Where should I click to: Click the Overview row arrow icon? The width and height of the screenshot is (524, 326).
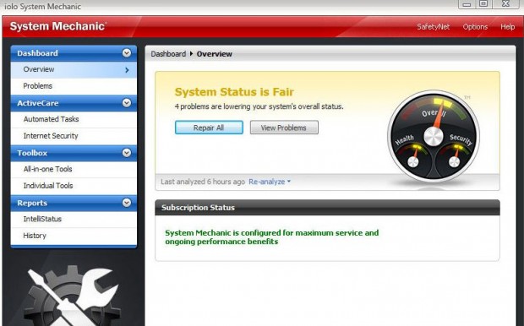[127, 70]
